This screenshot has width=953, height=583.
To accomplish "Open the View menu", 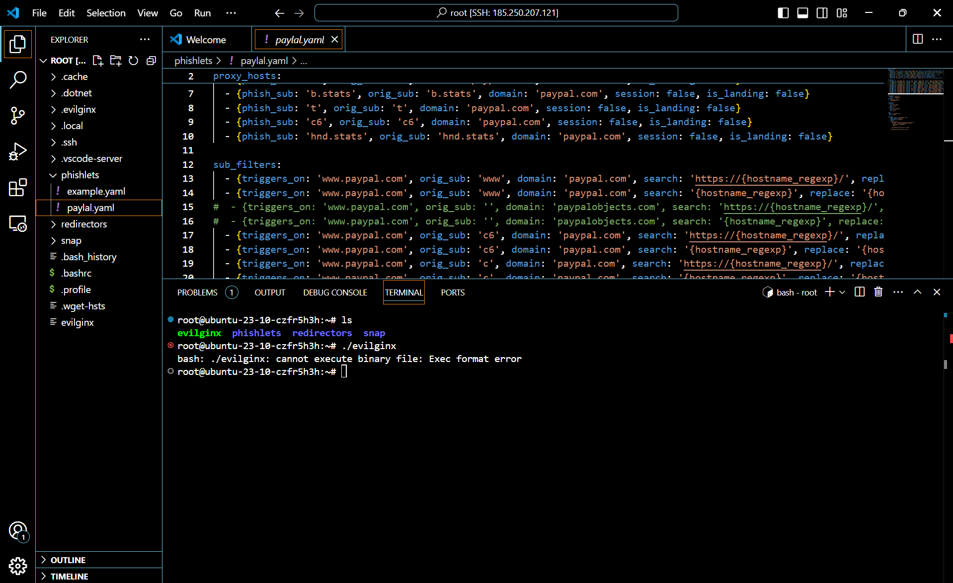I will click(x=148, y=13).
